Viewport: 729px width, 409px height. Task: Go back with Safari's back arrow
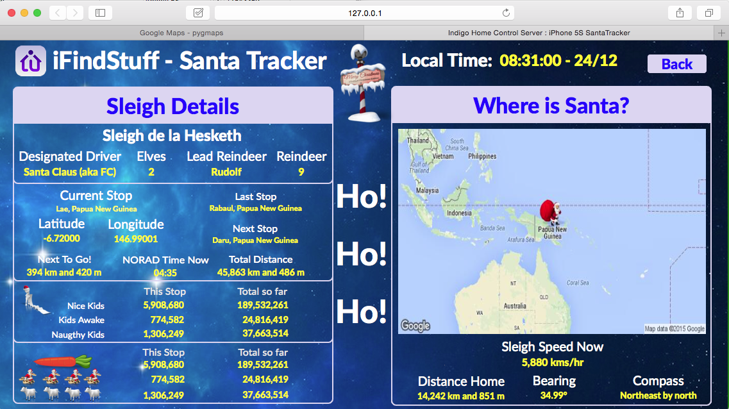(58, 13)
